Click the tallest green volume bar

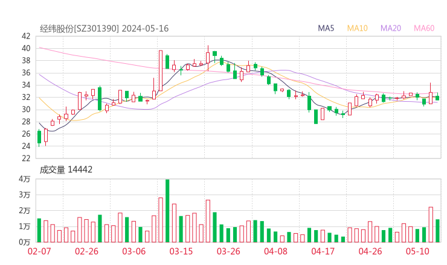coord(167,211)
